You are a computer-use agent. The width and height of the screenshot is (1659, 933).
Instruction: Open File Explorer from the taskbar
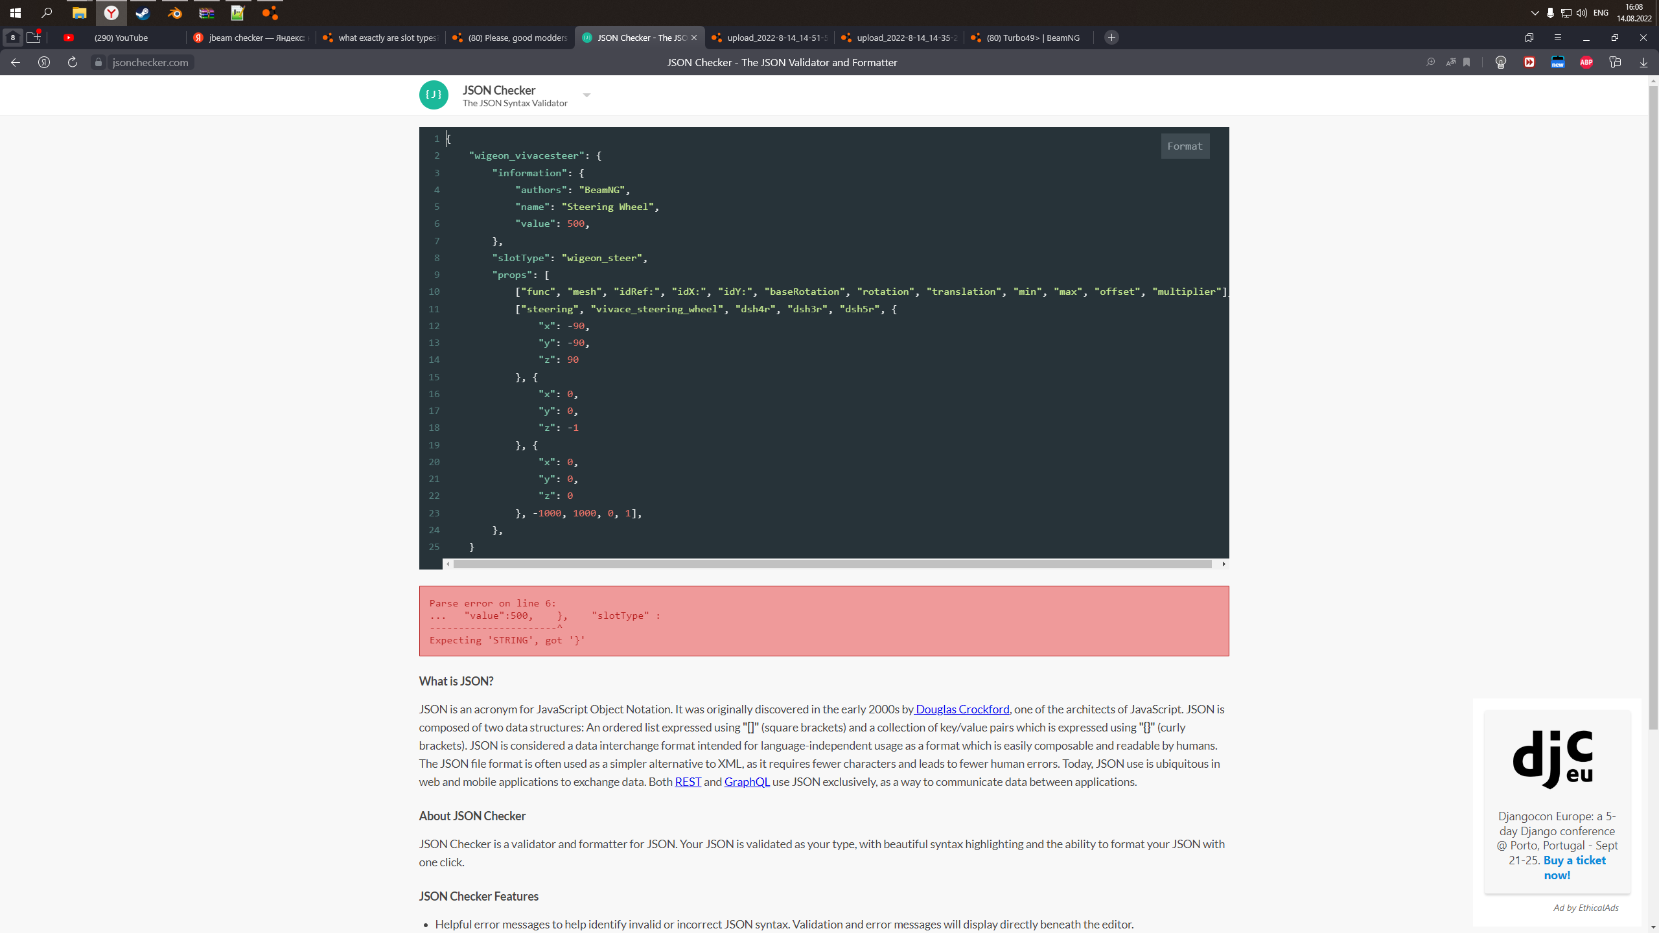pos(79,12)
